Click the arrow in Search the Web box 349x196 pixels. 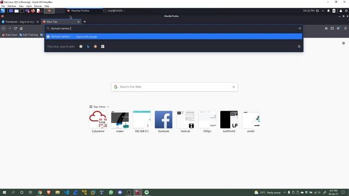pos(233,87)
